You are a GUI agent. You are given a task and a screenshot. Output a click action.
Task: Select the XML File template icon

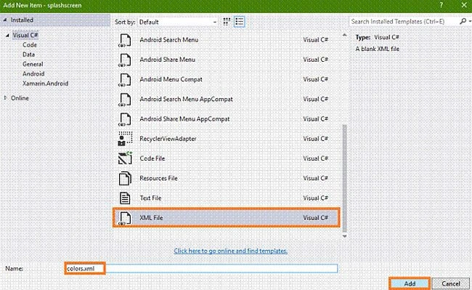pyautogui.click(x=125, y=218)
